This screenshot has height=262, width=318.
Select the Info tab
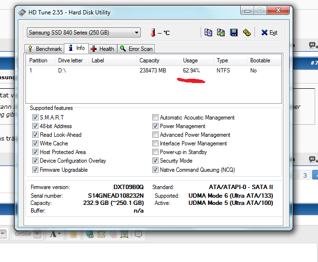coord(76,48)
